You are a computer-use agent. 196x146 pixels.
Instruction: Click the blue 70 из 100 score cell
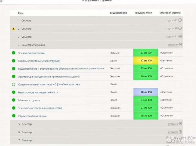click(146, 92)
